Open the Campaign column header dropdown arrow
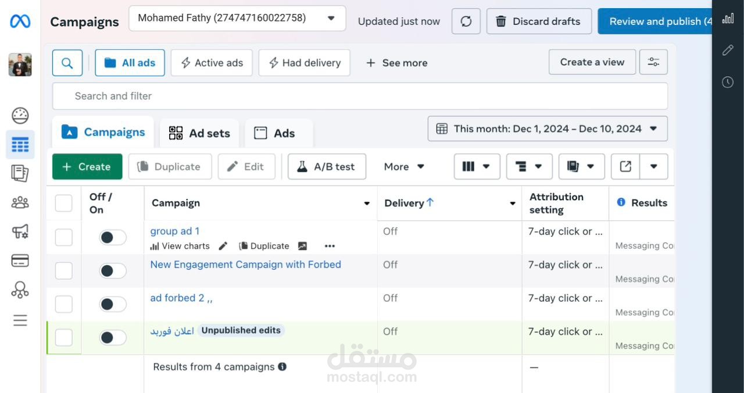Image resolution: width=744 pixels, height=393 pixels. [367, 203]
